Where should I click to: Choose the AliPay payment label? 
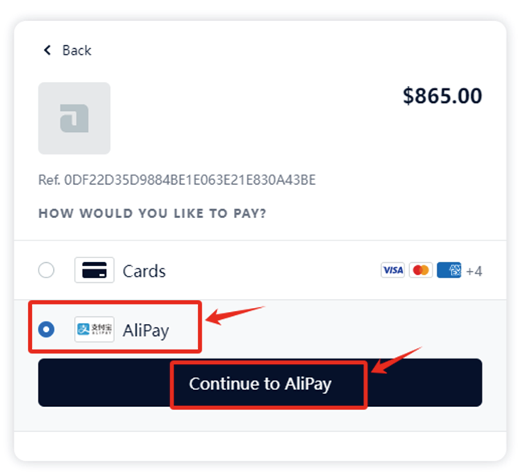(x=146, y=330)
